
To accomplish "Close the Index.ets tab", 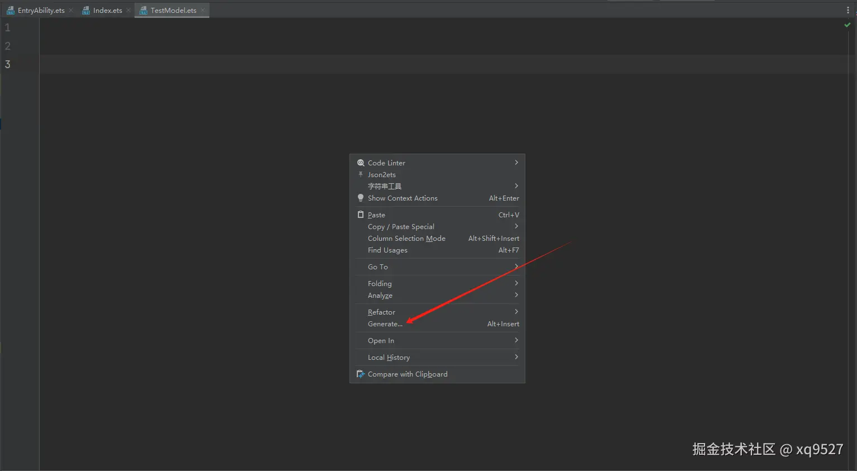I will [128, 10].
